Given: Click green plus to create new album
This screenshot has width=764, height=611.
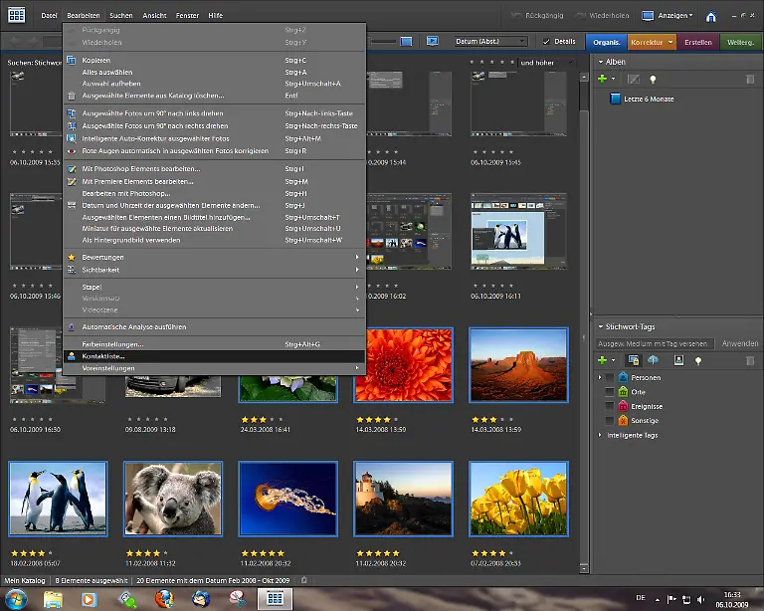Looking at the screenshot, I should 602,79.
